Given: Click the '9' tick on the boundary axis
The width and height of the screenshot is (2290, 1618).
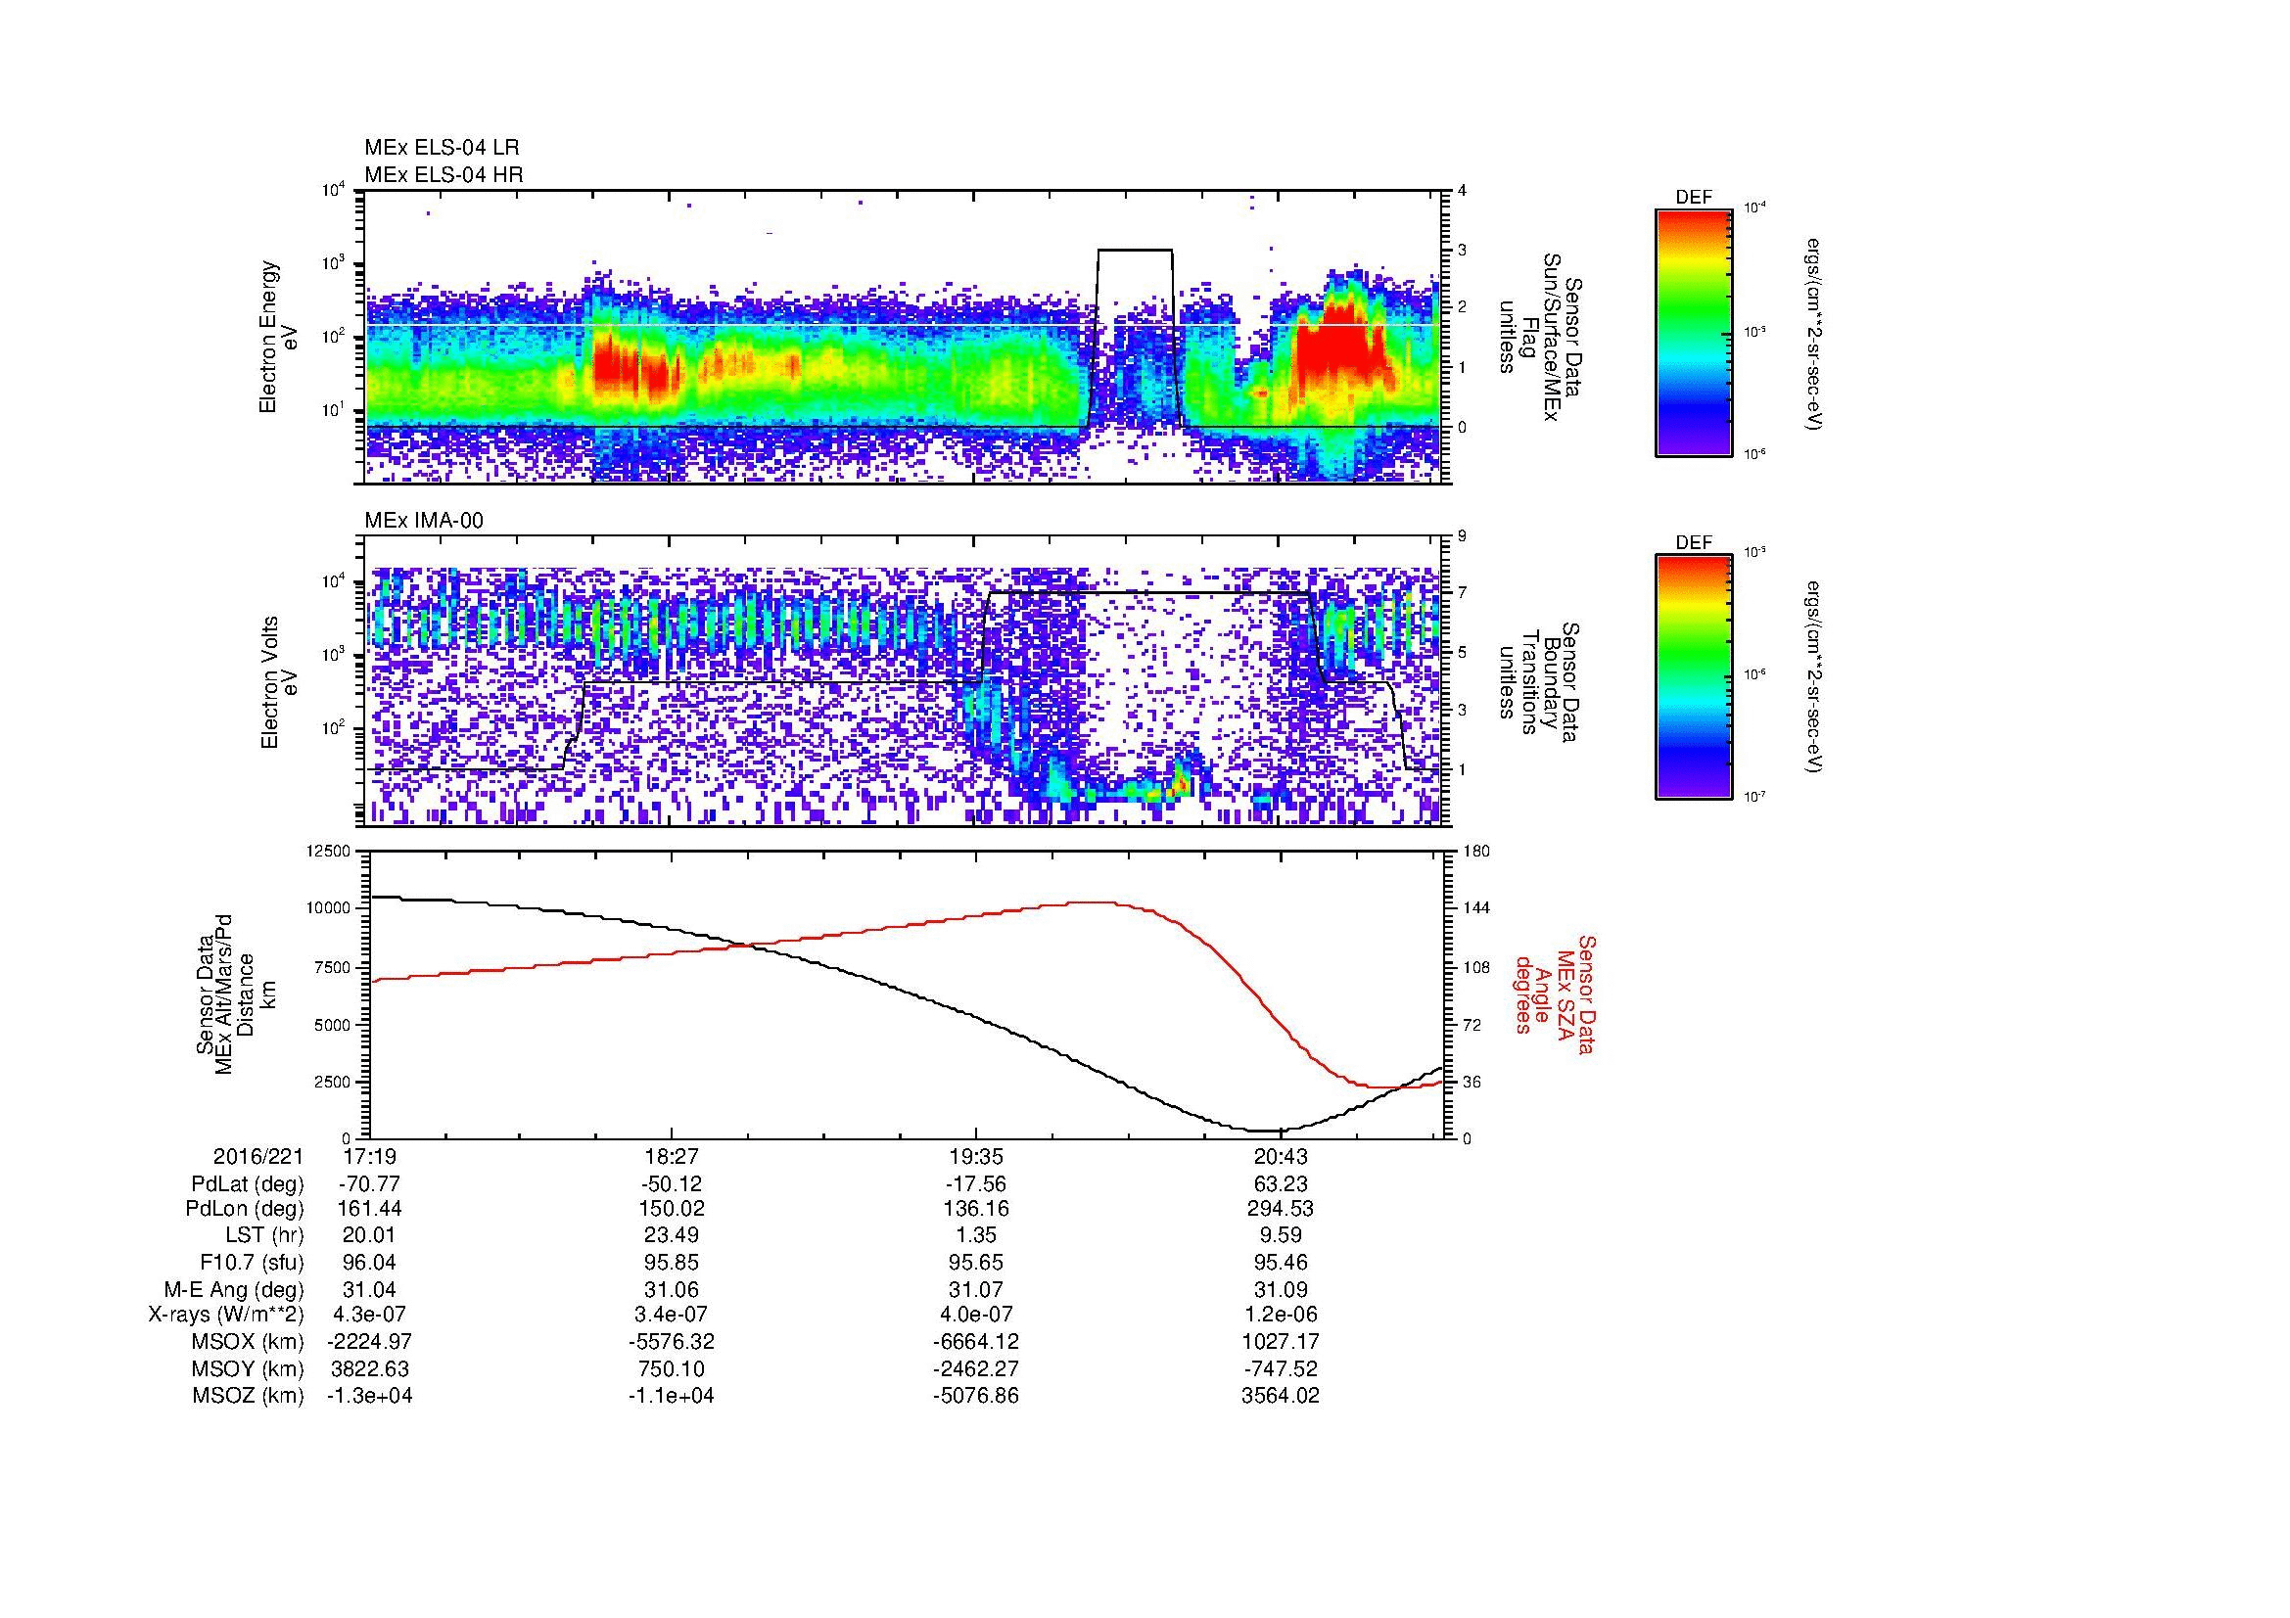Looking at the screenshot, I should (1461, 536).
